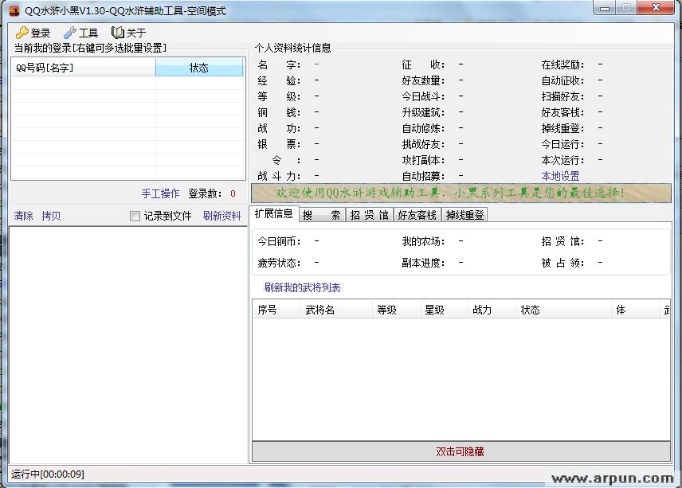Open the 登录 menu
Viewport: 682px width, 488px height.
pos(33,33)
